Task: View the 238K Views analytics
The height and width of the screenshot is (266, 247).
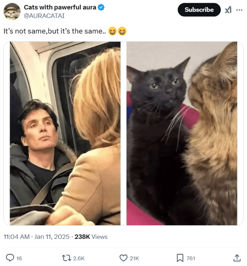Action: (91, 237)
